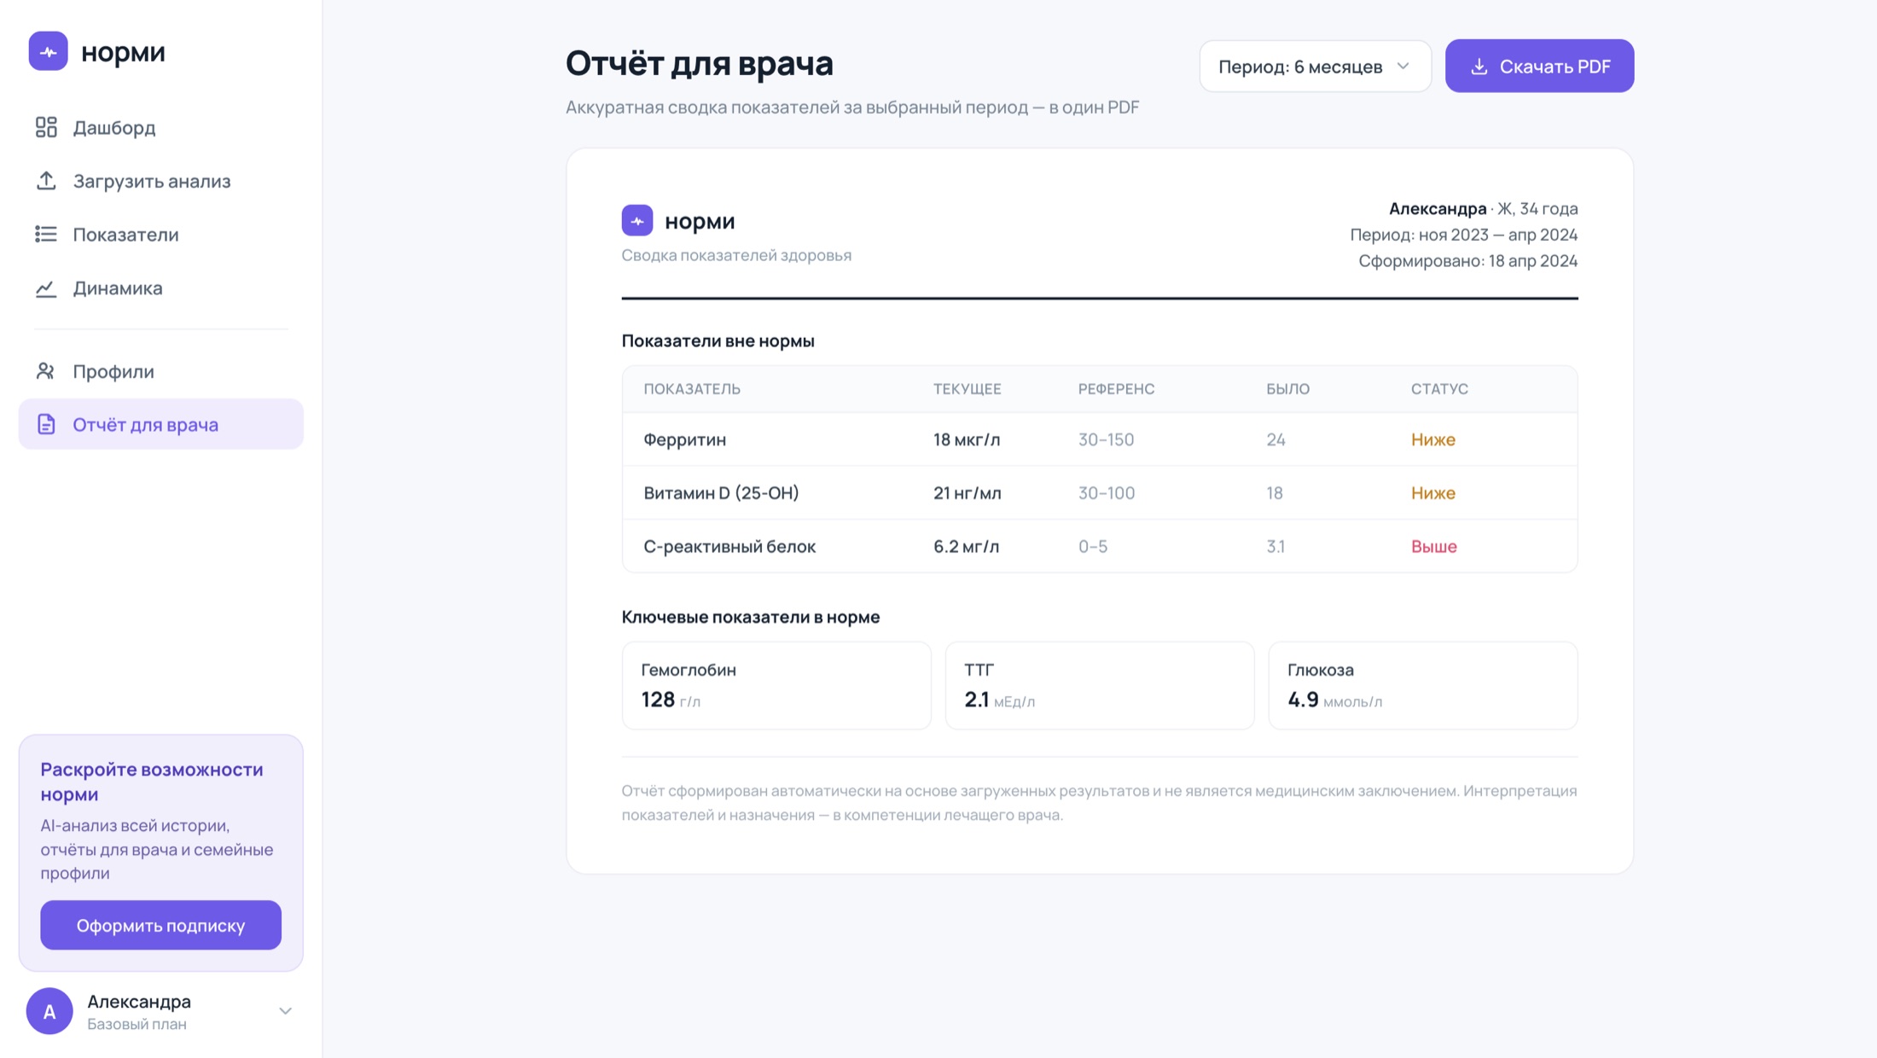The width and height of the screenshot is (1877, 1058).
Task: Open the Период: 6 месяцев dropdown
Action: pyautogui.click(x=1315, y=66)
